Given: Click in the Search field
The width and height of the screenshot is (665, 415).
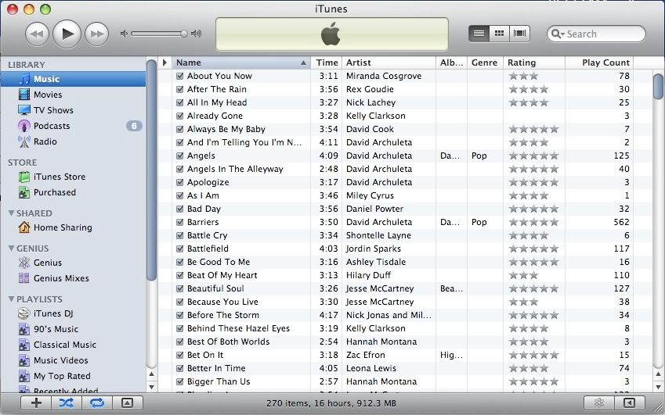Looking at the screenshot, I should (x=596, y=34).
